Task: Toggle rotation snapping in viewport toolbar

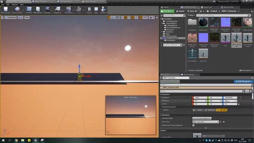Action: tap(133, 17)
